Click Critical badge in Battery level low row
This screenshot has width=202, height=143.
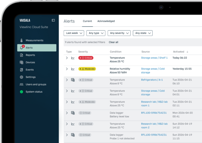85,113
